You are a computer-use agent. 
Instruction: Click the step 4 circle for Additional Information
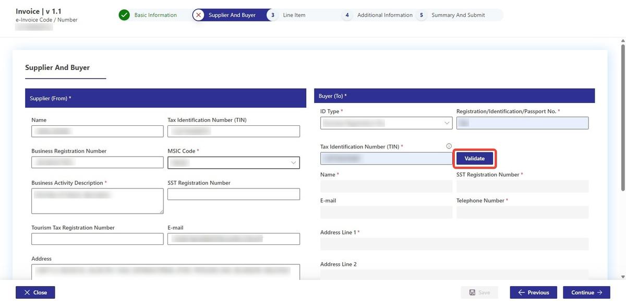coord(347,15)
